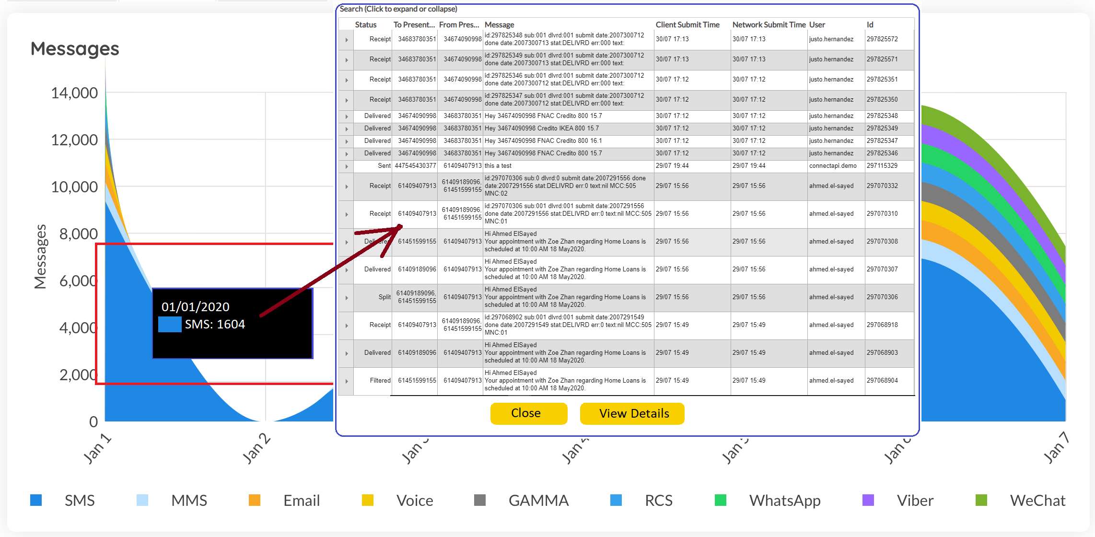Image resolution: width=1095 pixels, height=537 pixels.
Task: Expand the row with Id 297825572
Action: [346, 40]
